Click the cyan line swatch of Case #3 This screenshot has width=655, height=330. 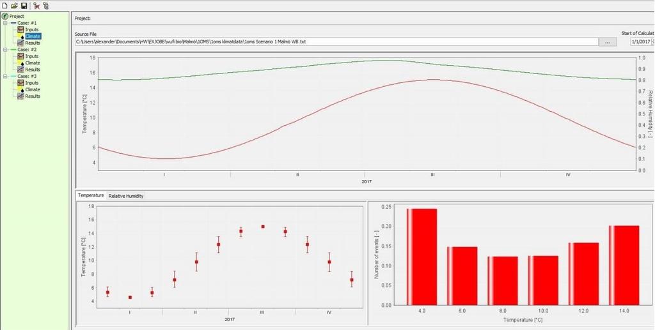13,76
